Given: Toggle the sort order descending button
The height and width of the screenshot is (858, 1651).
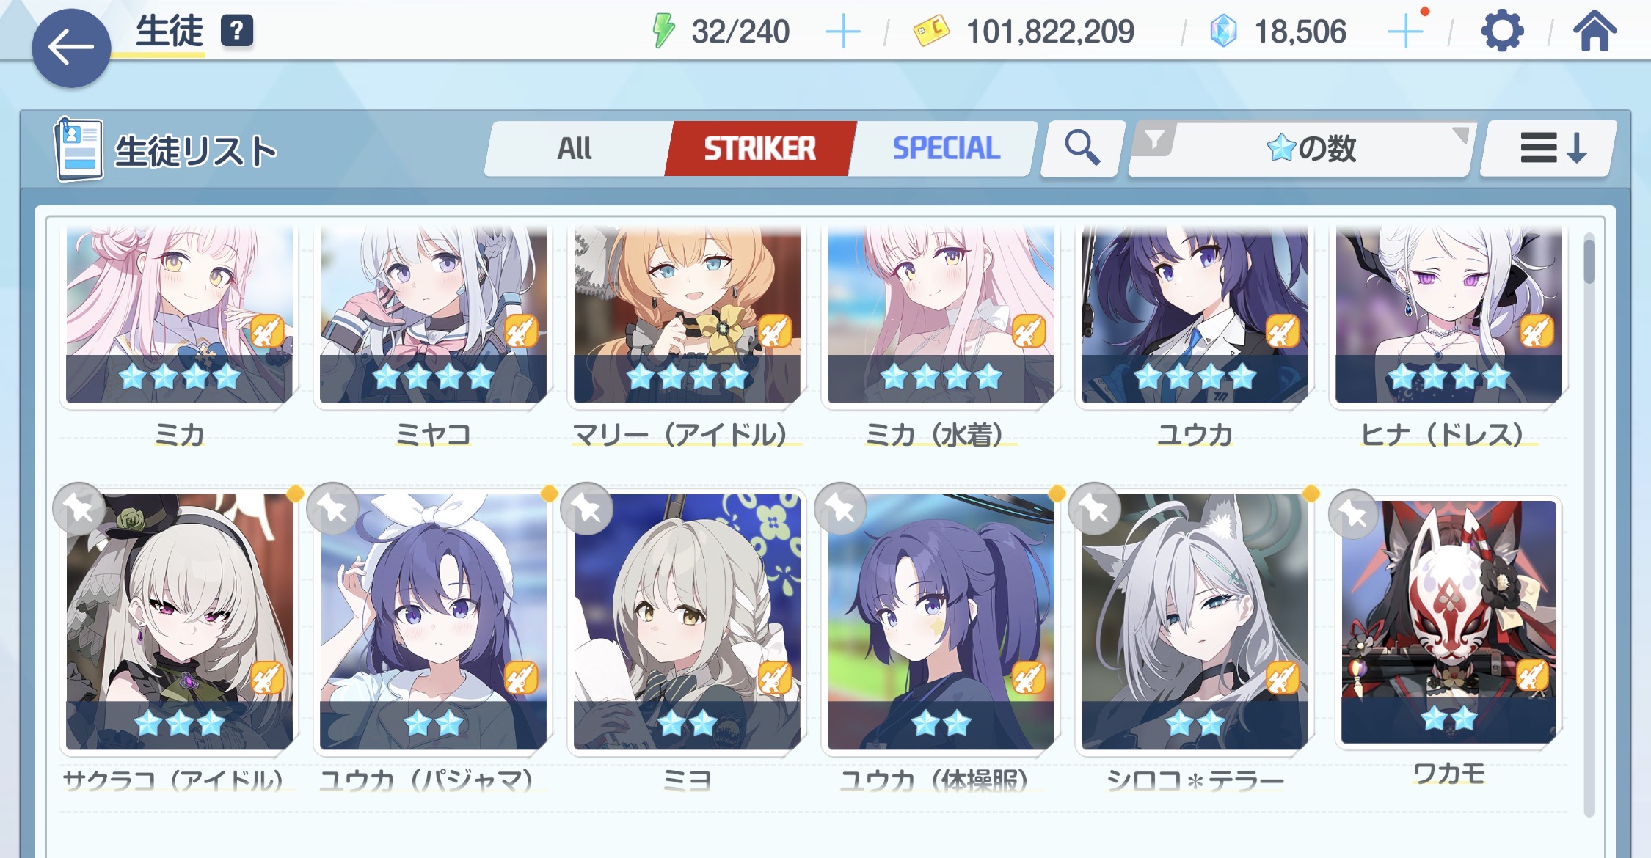Looking at the screenshot, I should [x=1550, y=149].
